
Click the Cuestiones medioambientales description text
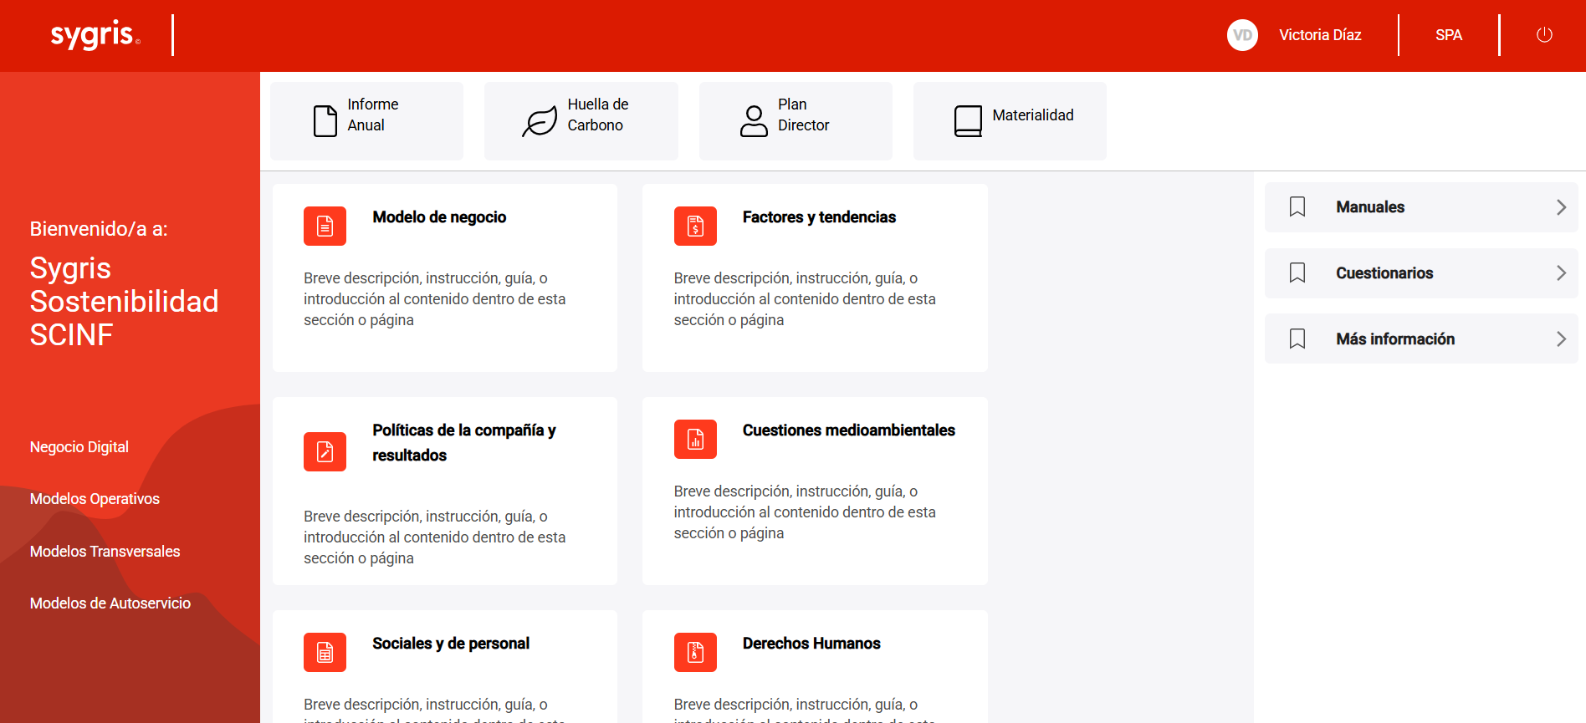tap(805, 512)
